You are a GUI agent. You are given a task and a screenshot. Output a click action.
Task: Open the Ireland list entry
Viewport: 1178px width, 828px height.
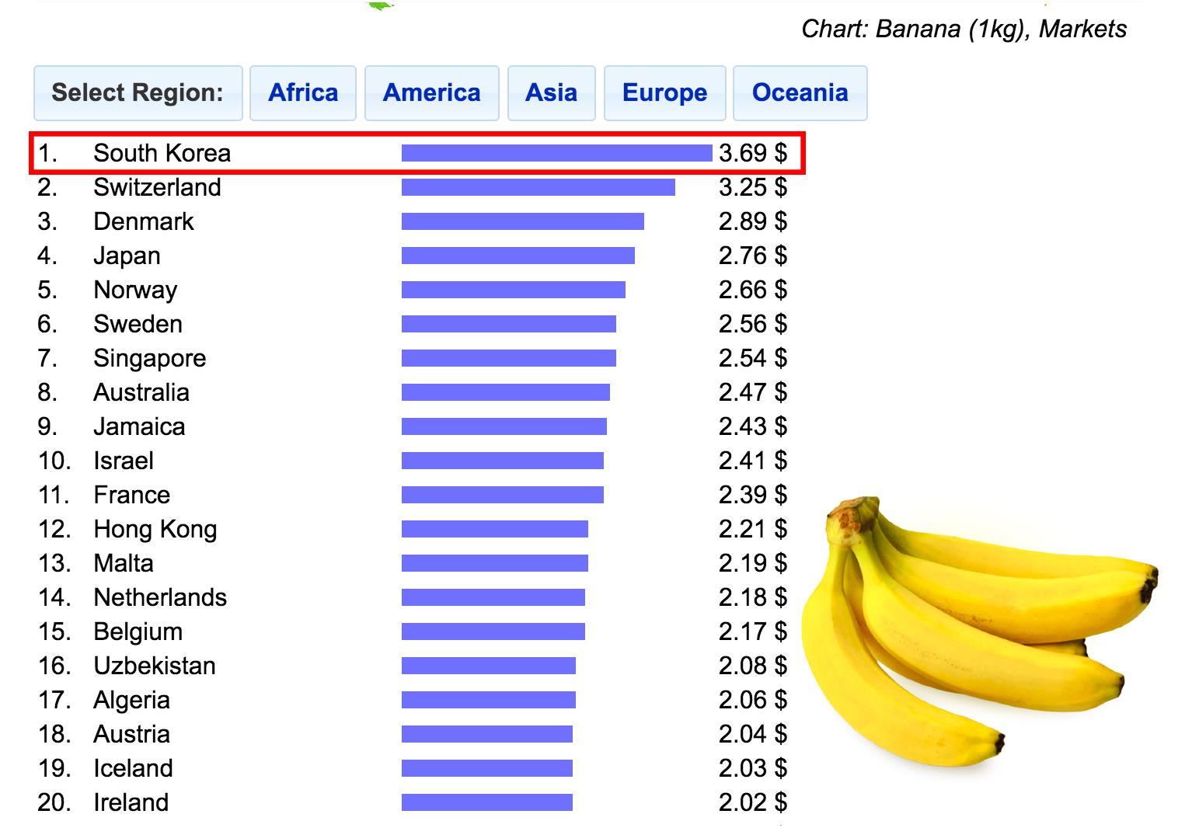tap(131, 802)
